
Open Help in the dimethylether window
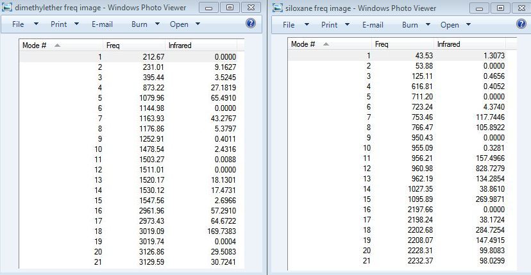click(251, 23)
